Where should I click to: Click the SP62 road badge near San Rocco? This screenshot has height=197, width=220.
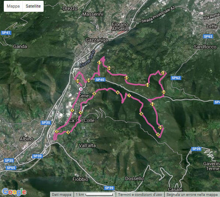pos(208,36)
